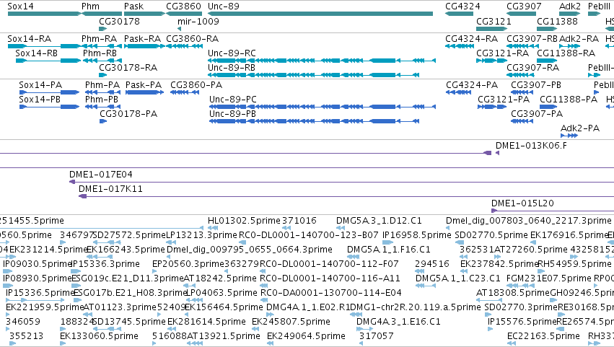614x347 pixels.
Task: Open the CG3860-RA transcript label
Action: (x=192, y=39)
